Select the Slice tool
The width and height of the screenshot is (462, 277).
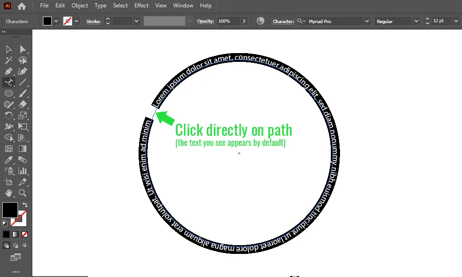[x=23, y=182]
